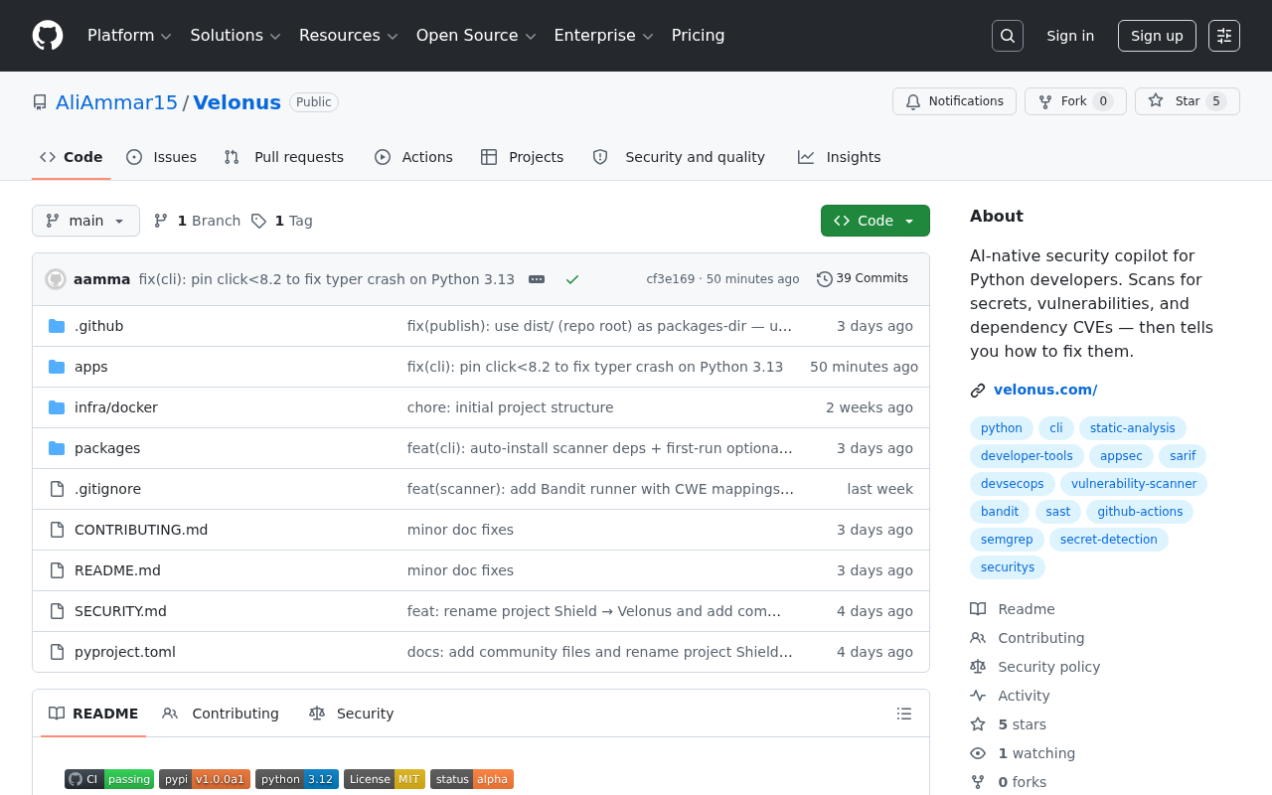The height and width of the screenshot is (795, 1272).
Task: Switch to the Pull requests tab
Action: pyautogui.click(x=284, y=157)
